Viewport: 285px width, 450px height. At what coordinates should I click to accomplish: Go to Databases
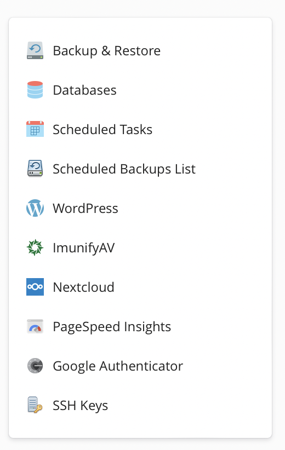point(85,90)
